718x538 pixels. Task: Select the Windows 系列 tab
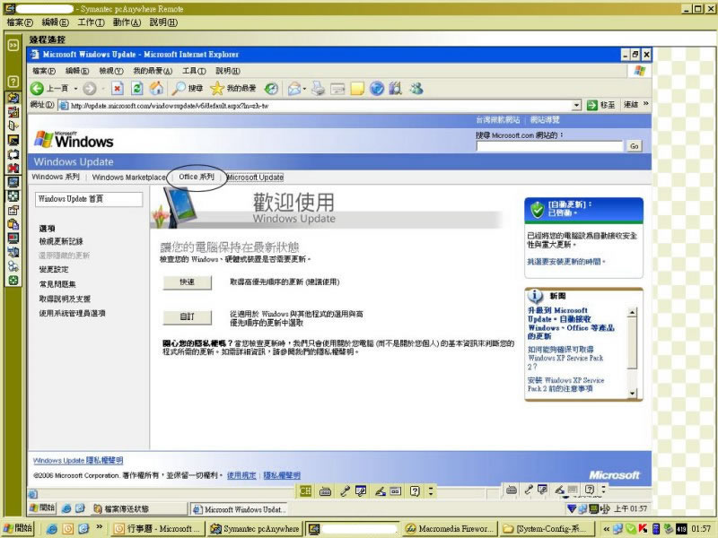[56, 177]
